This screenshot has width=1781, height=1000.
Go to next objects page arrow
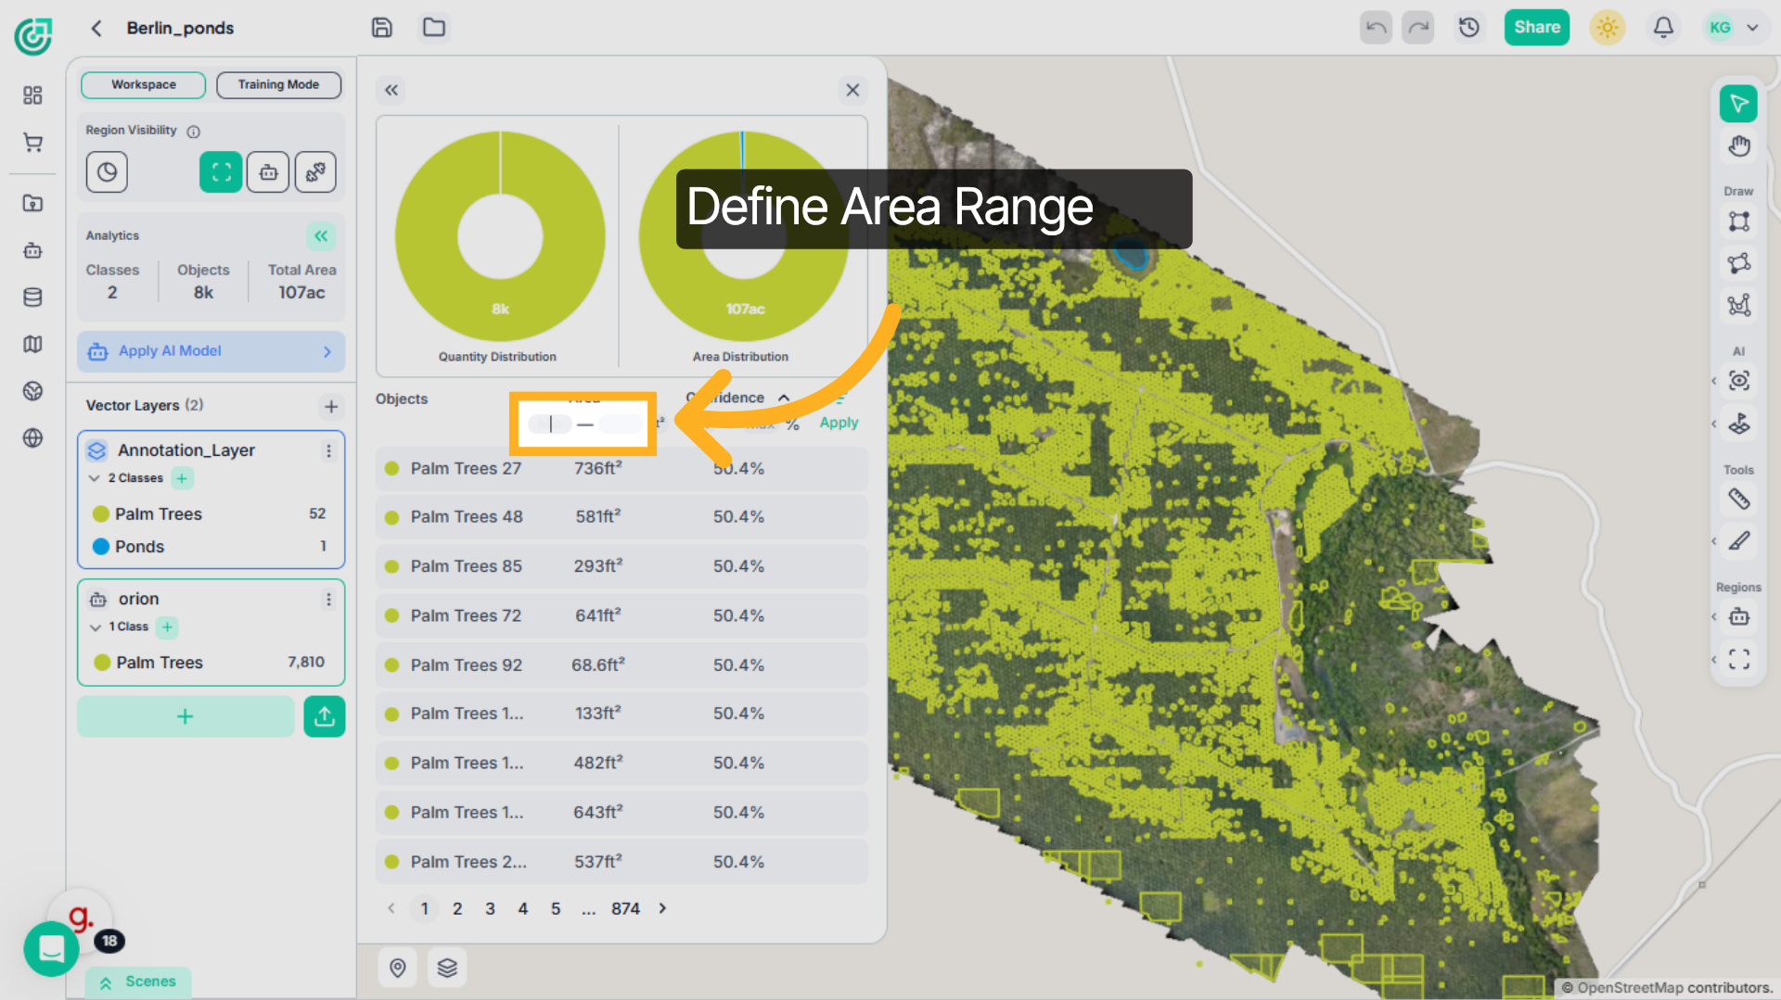[662, 909]
